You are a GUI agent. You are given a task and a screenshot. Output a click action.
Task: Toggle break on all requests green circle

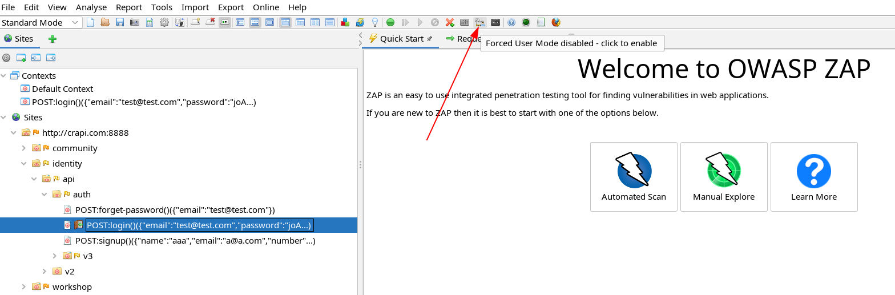pos(390,22)
